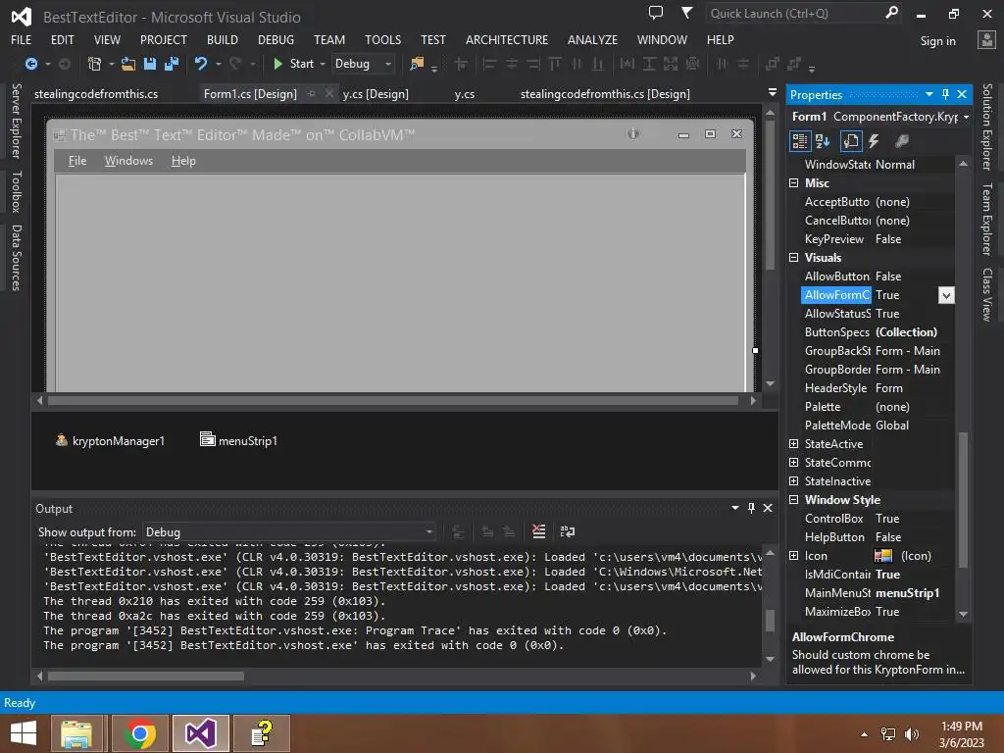Click the Visual Studio taskbar icon
Viewport: 1004px width, 753px height.
(200, 733)
